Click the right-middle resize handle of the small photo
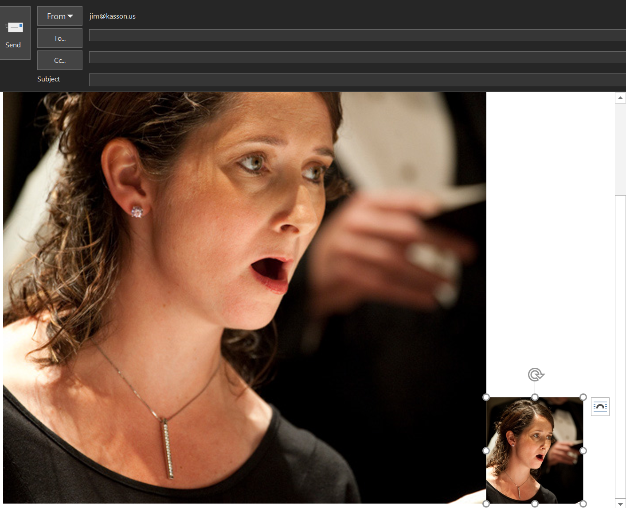 tap(583, 450)
